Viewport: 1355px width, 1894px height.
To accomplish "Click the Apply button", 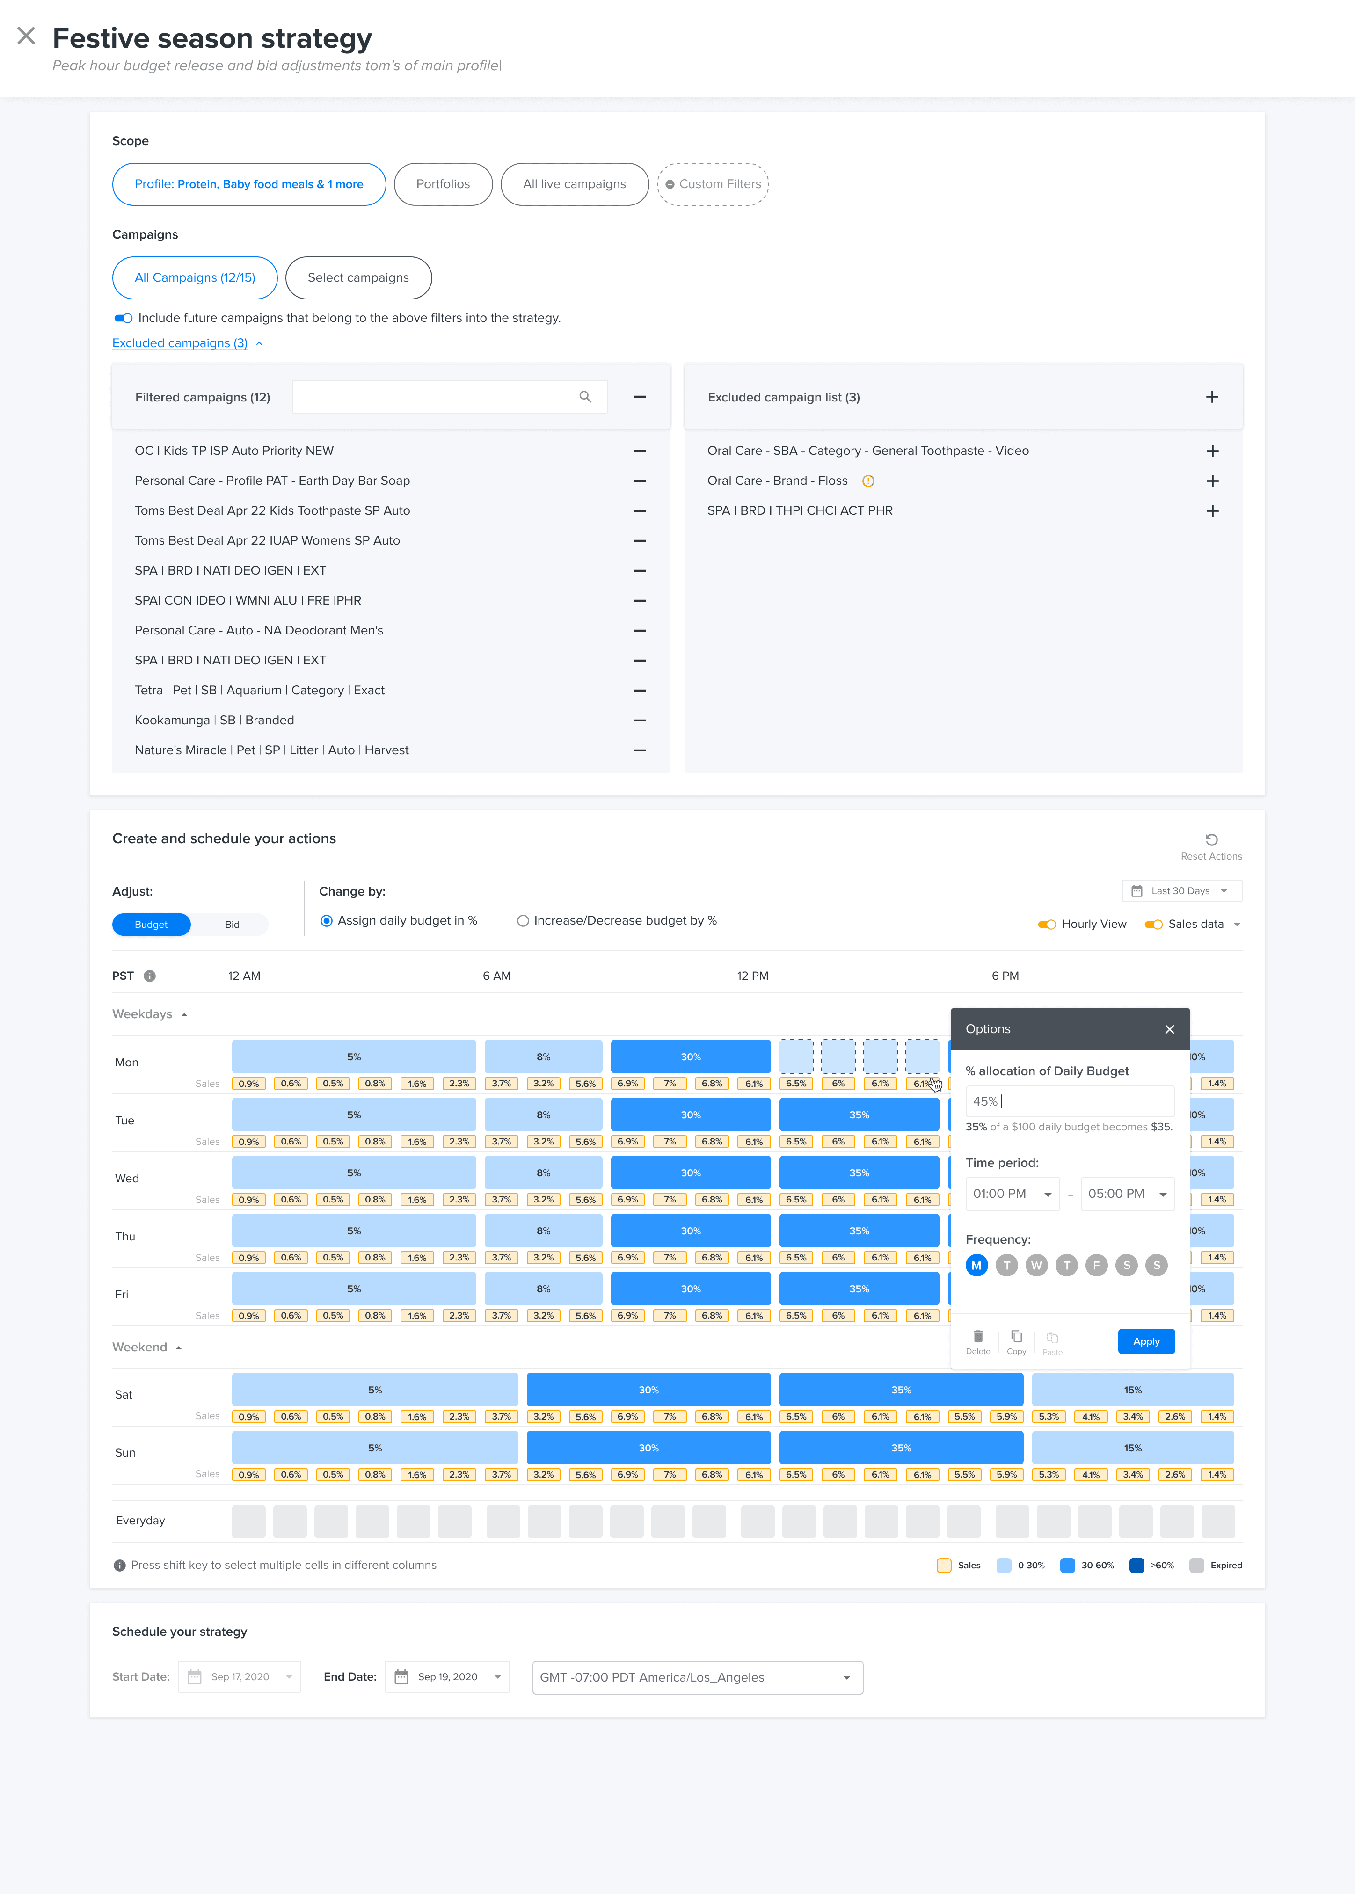I will (1145, 1341).
